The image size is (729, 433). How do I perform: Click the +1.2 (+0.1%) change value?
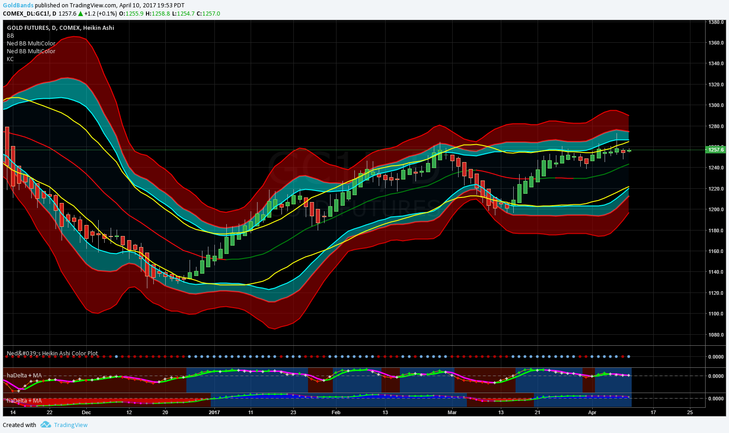coord(101,14)
